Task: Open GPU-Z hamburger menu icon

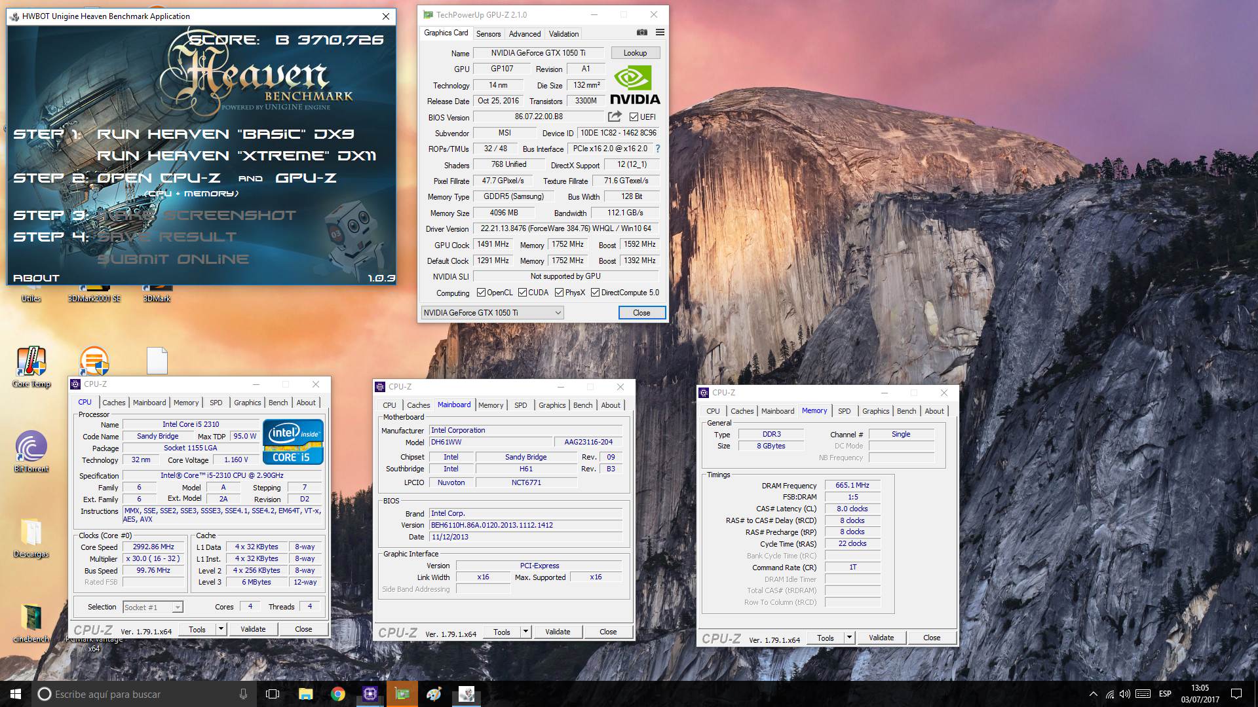Action: tap(660, 33)
